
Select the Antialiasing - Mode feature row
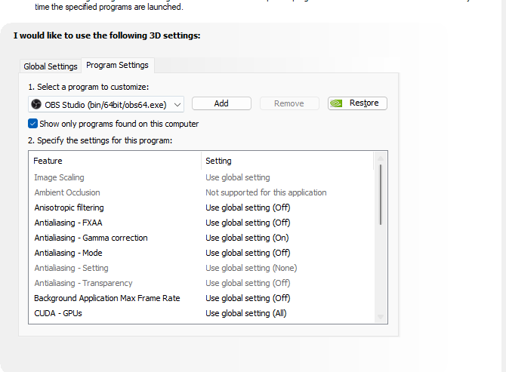(x=68, y=253)
